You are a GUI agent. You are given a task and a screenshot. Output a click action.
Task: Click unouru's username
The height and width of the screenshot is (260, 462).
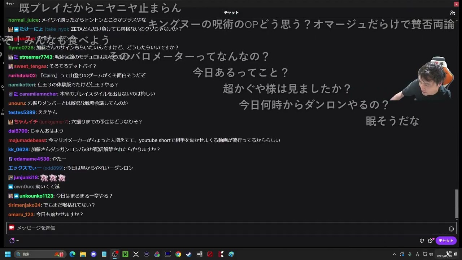17,103
